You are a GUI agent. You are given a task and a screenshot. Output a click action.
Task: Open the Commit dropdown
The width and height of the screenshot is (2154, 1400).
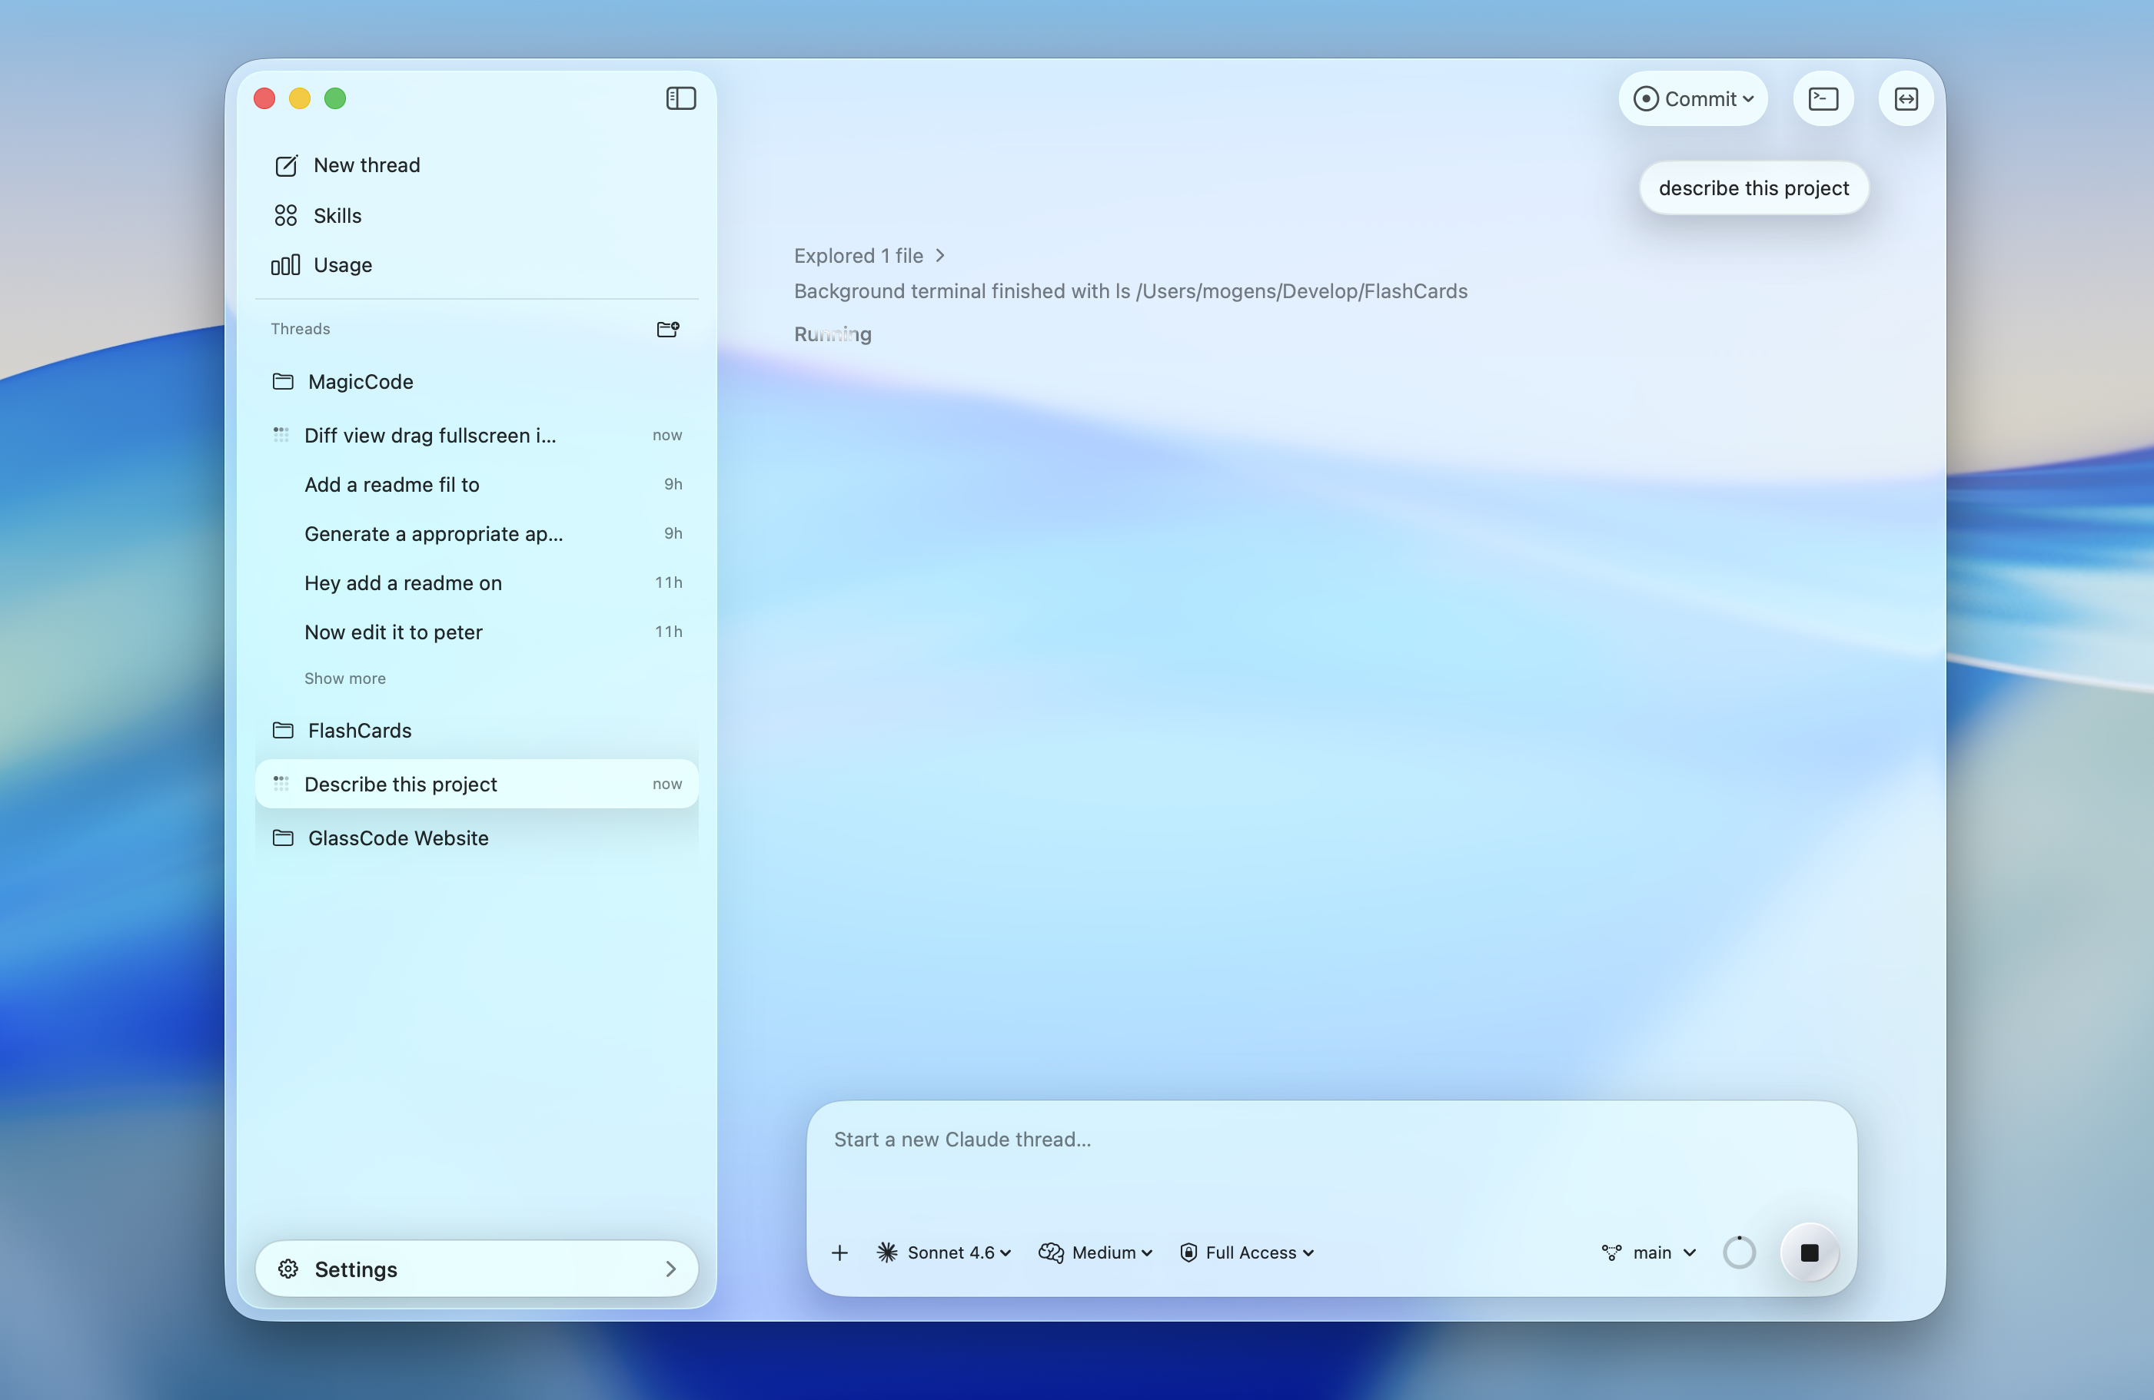[1693, 98]
